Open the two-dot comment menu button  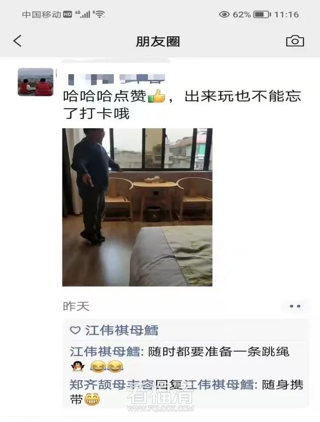point(295,306)
